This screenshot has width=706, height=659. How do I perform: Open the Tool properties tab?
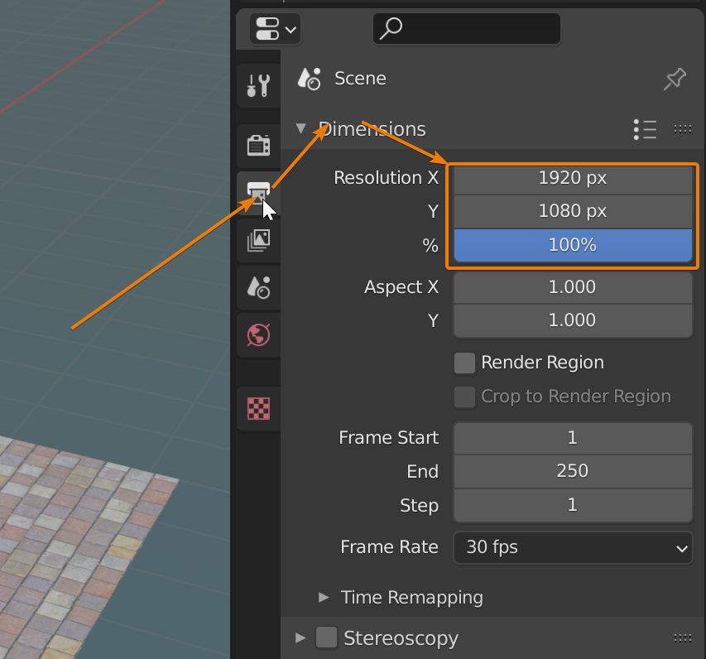pyautogui.click(x=258, y=85)
